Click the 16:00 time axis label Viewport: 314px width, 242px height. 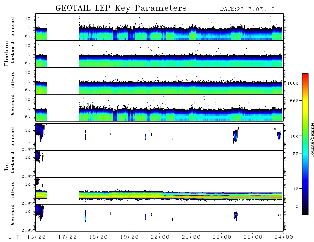click(x=37, y=237)
